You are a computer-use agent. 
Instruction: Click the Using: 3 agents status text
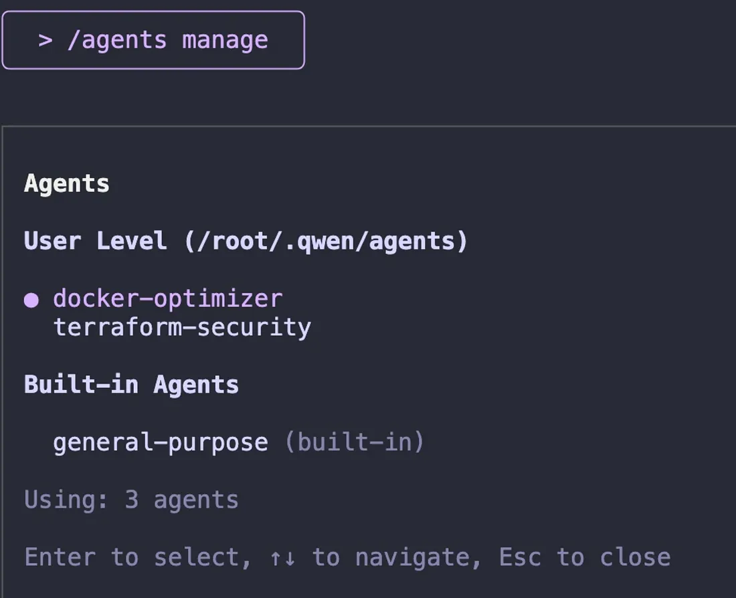[130, 499]
